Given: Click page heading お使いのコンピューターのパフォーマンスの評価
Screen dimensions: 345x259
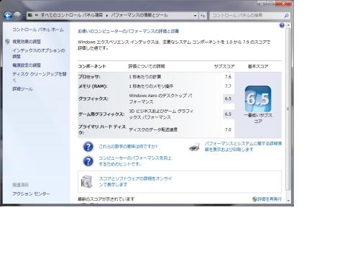Looking at the screenshot, I should 129,31.
